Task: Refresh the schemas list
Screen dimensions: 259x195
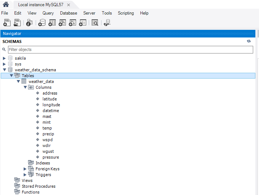Action: [249, 41]
